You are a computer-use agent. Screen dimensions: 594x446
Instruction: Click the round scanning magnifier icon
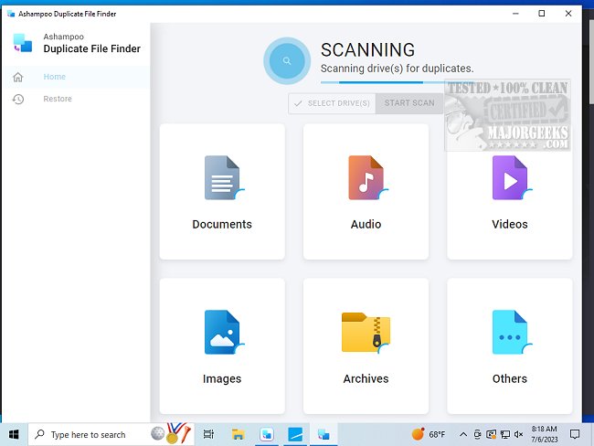(x=287, y=61)
